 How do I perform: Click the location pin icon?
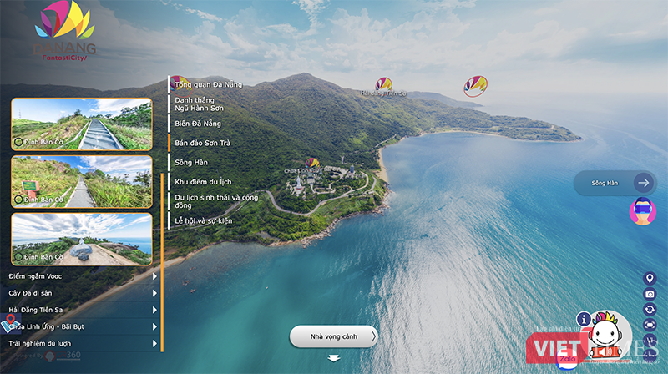click(650, 278)
